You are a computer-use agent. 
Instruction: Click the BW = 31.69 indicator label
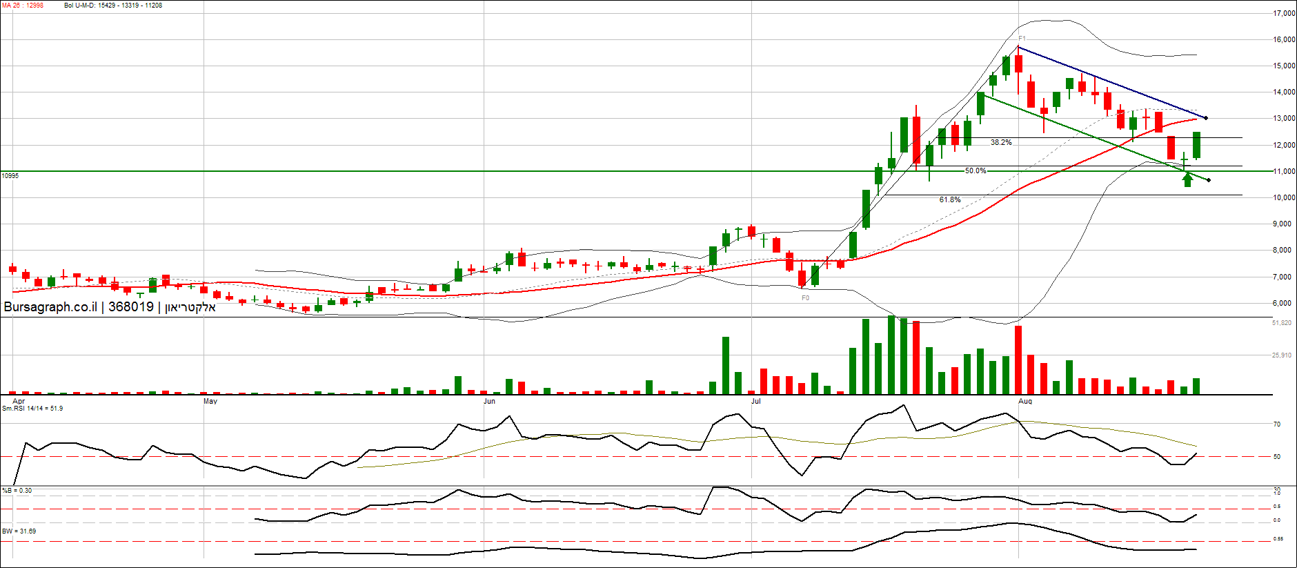pyautogui.click(x=19, y=531)
